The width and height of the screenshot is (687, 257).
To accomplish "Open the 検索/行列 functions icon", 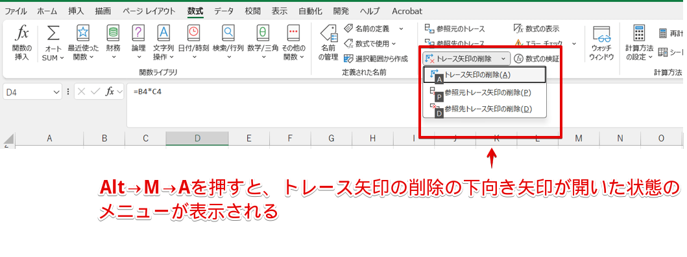I will tap(228, 32).
